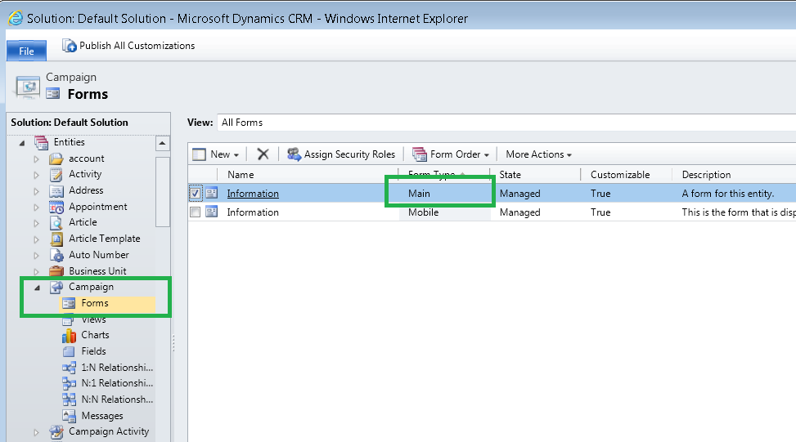Click the Campaign entity header icon

[x=28, y=87]
